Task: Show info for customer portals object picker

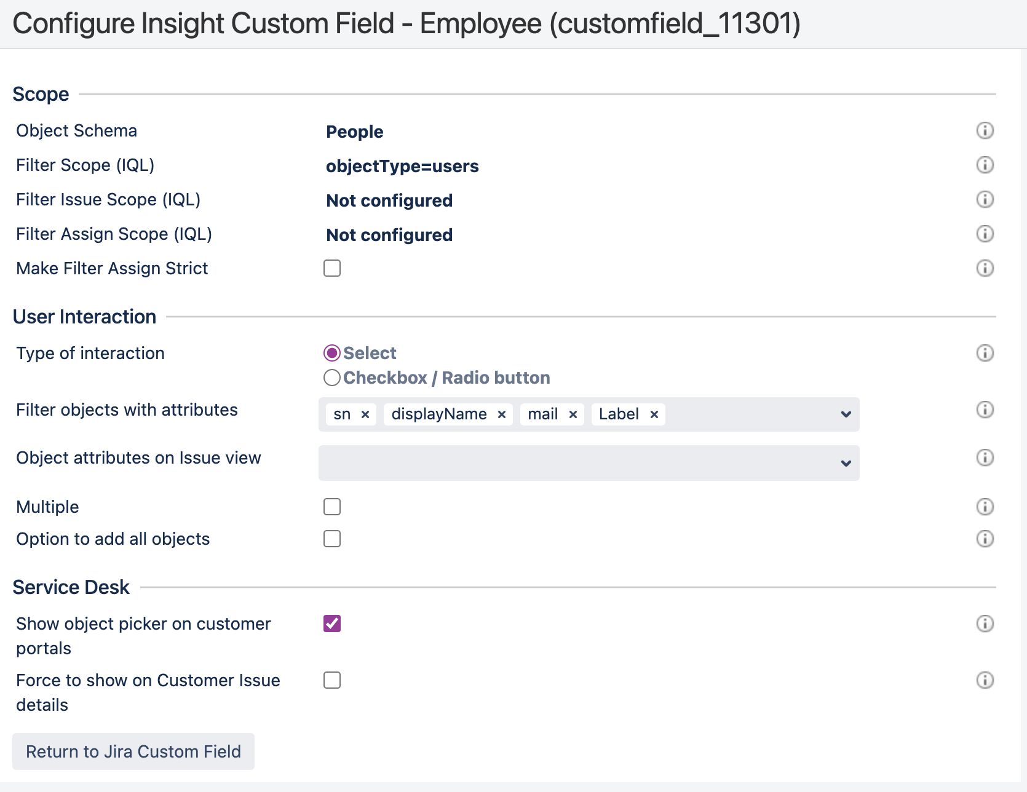Action: pos(985,624)
